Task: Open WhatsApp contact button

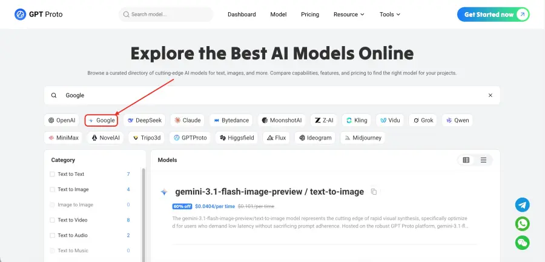Action: click(x=523, y=224)
